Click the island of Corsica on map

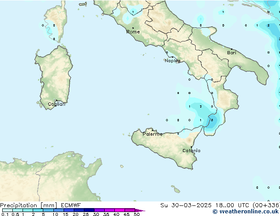[56, 22]
